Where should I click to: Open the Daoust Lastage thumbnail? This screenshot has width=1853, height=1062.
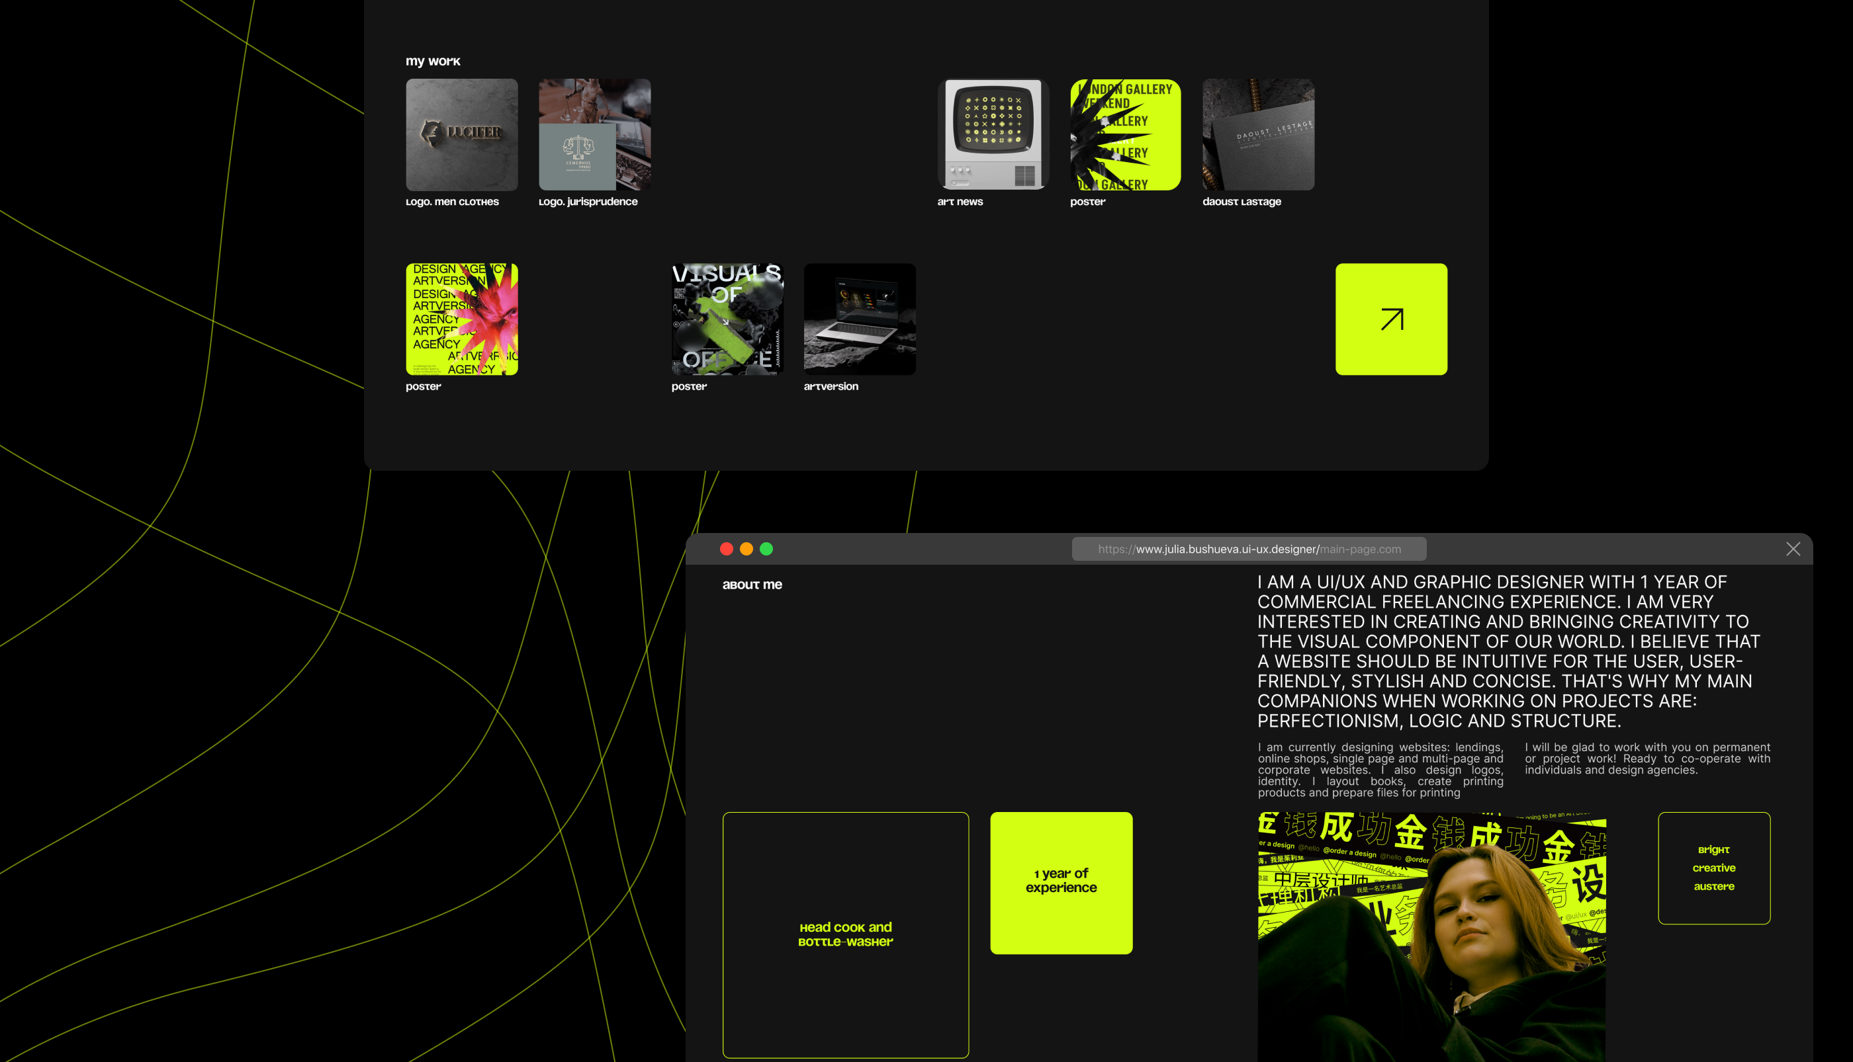(1257, 134)
